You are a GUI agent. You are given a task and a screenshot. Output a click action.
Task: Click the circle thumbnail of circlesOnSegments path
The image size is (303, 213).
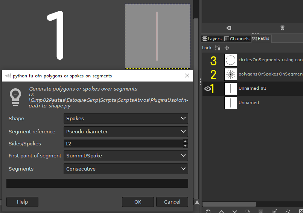[230, 60]
